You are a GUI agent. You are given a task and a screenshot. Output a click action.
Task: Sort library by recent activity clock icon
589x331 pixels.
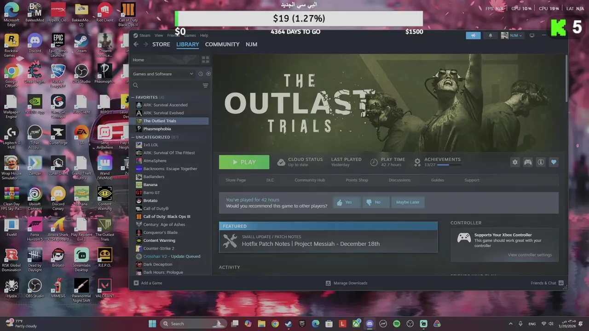tap(201, 74)
